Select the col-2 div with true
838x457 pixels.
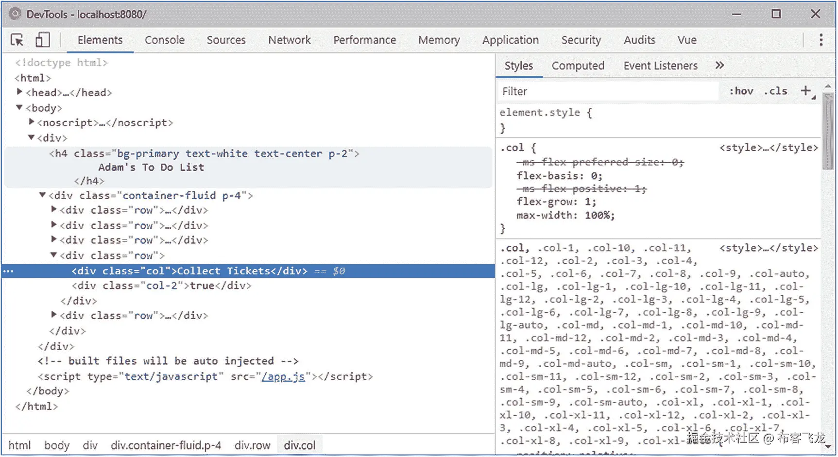(x=161, y=286)
